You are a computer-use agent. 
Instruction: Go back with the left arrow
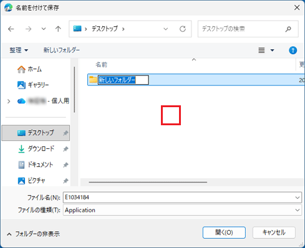tap(11, 29)
